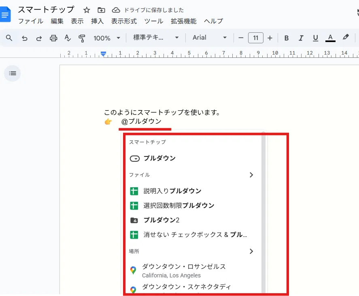Activate the paint format tool
The image size is (359, 296).
coord(82,38)
